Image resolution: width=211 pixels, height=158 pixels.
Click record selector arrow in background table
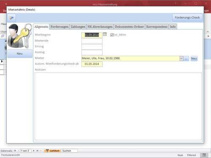click(2, 62)
